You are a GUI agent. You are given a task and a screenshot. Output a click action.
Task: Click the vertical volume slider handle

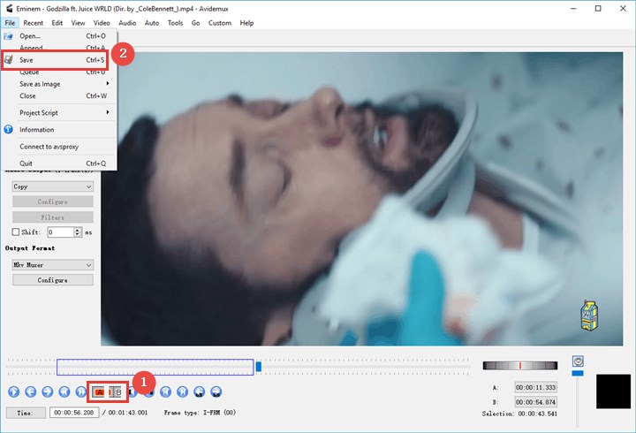pos(578,373)
